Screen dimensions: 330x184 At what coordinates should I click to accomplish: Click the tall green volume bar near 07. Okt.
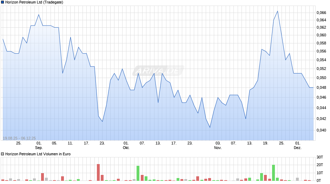point(138,173)
